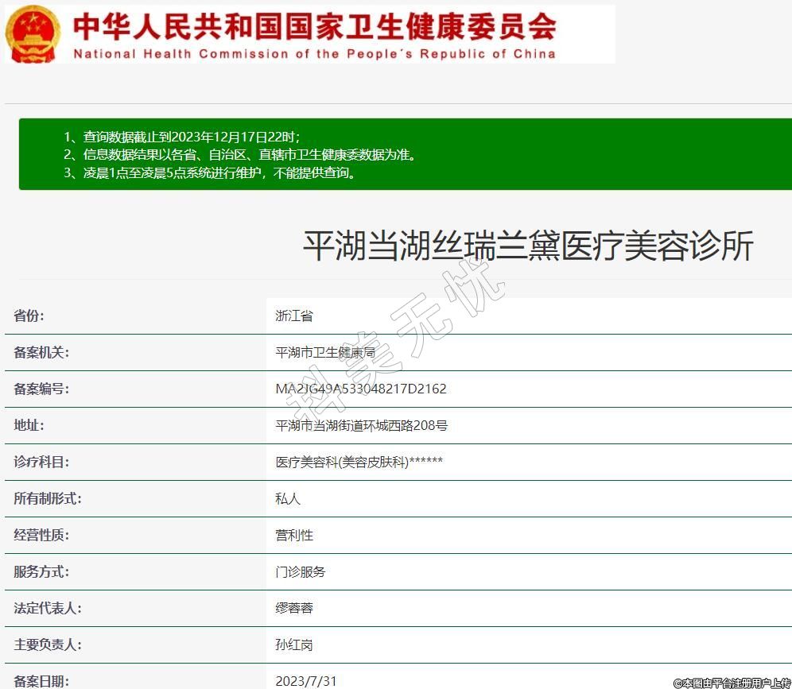Click the business nature value 营利性
The width and height of the screenshot is (792, 689).
pos(294,535)
